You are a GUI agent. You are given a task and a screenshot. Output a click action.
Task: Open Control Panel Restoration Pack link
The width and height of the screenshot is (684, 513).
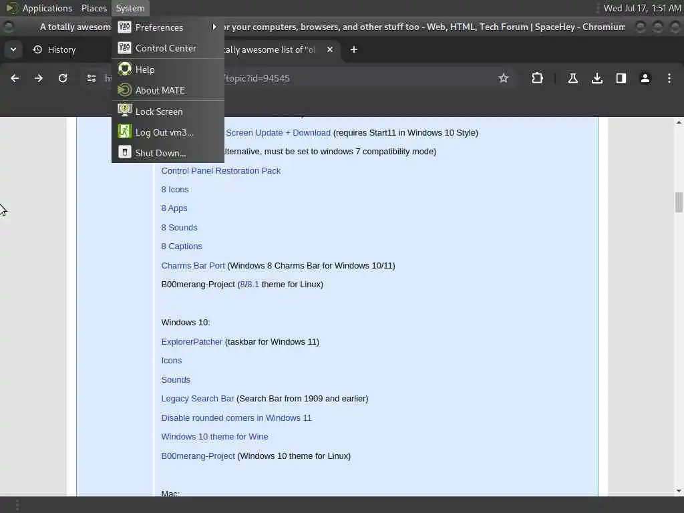click(220, 170)
